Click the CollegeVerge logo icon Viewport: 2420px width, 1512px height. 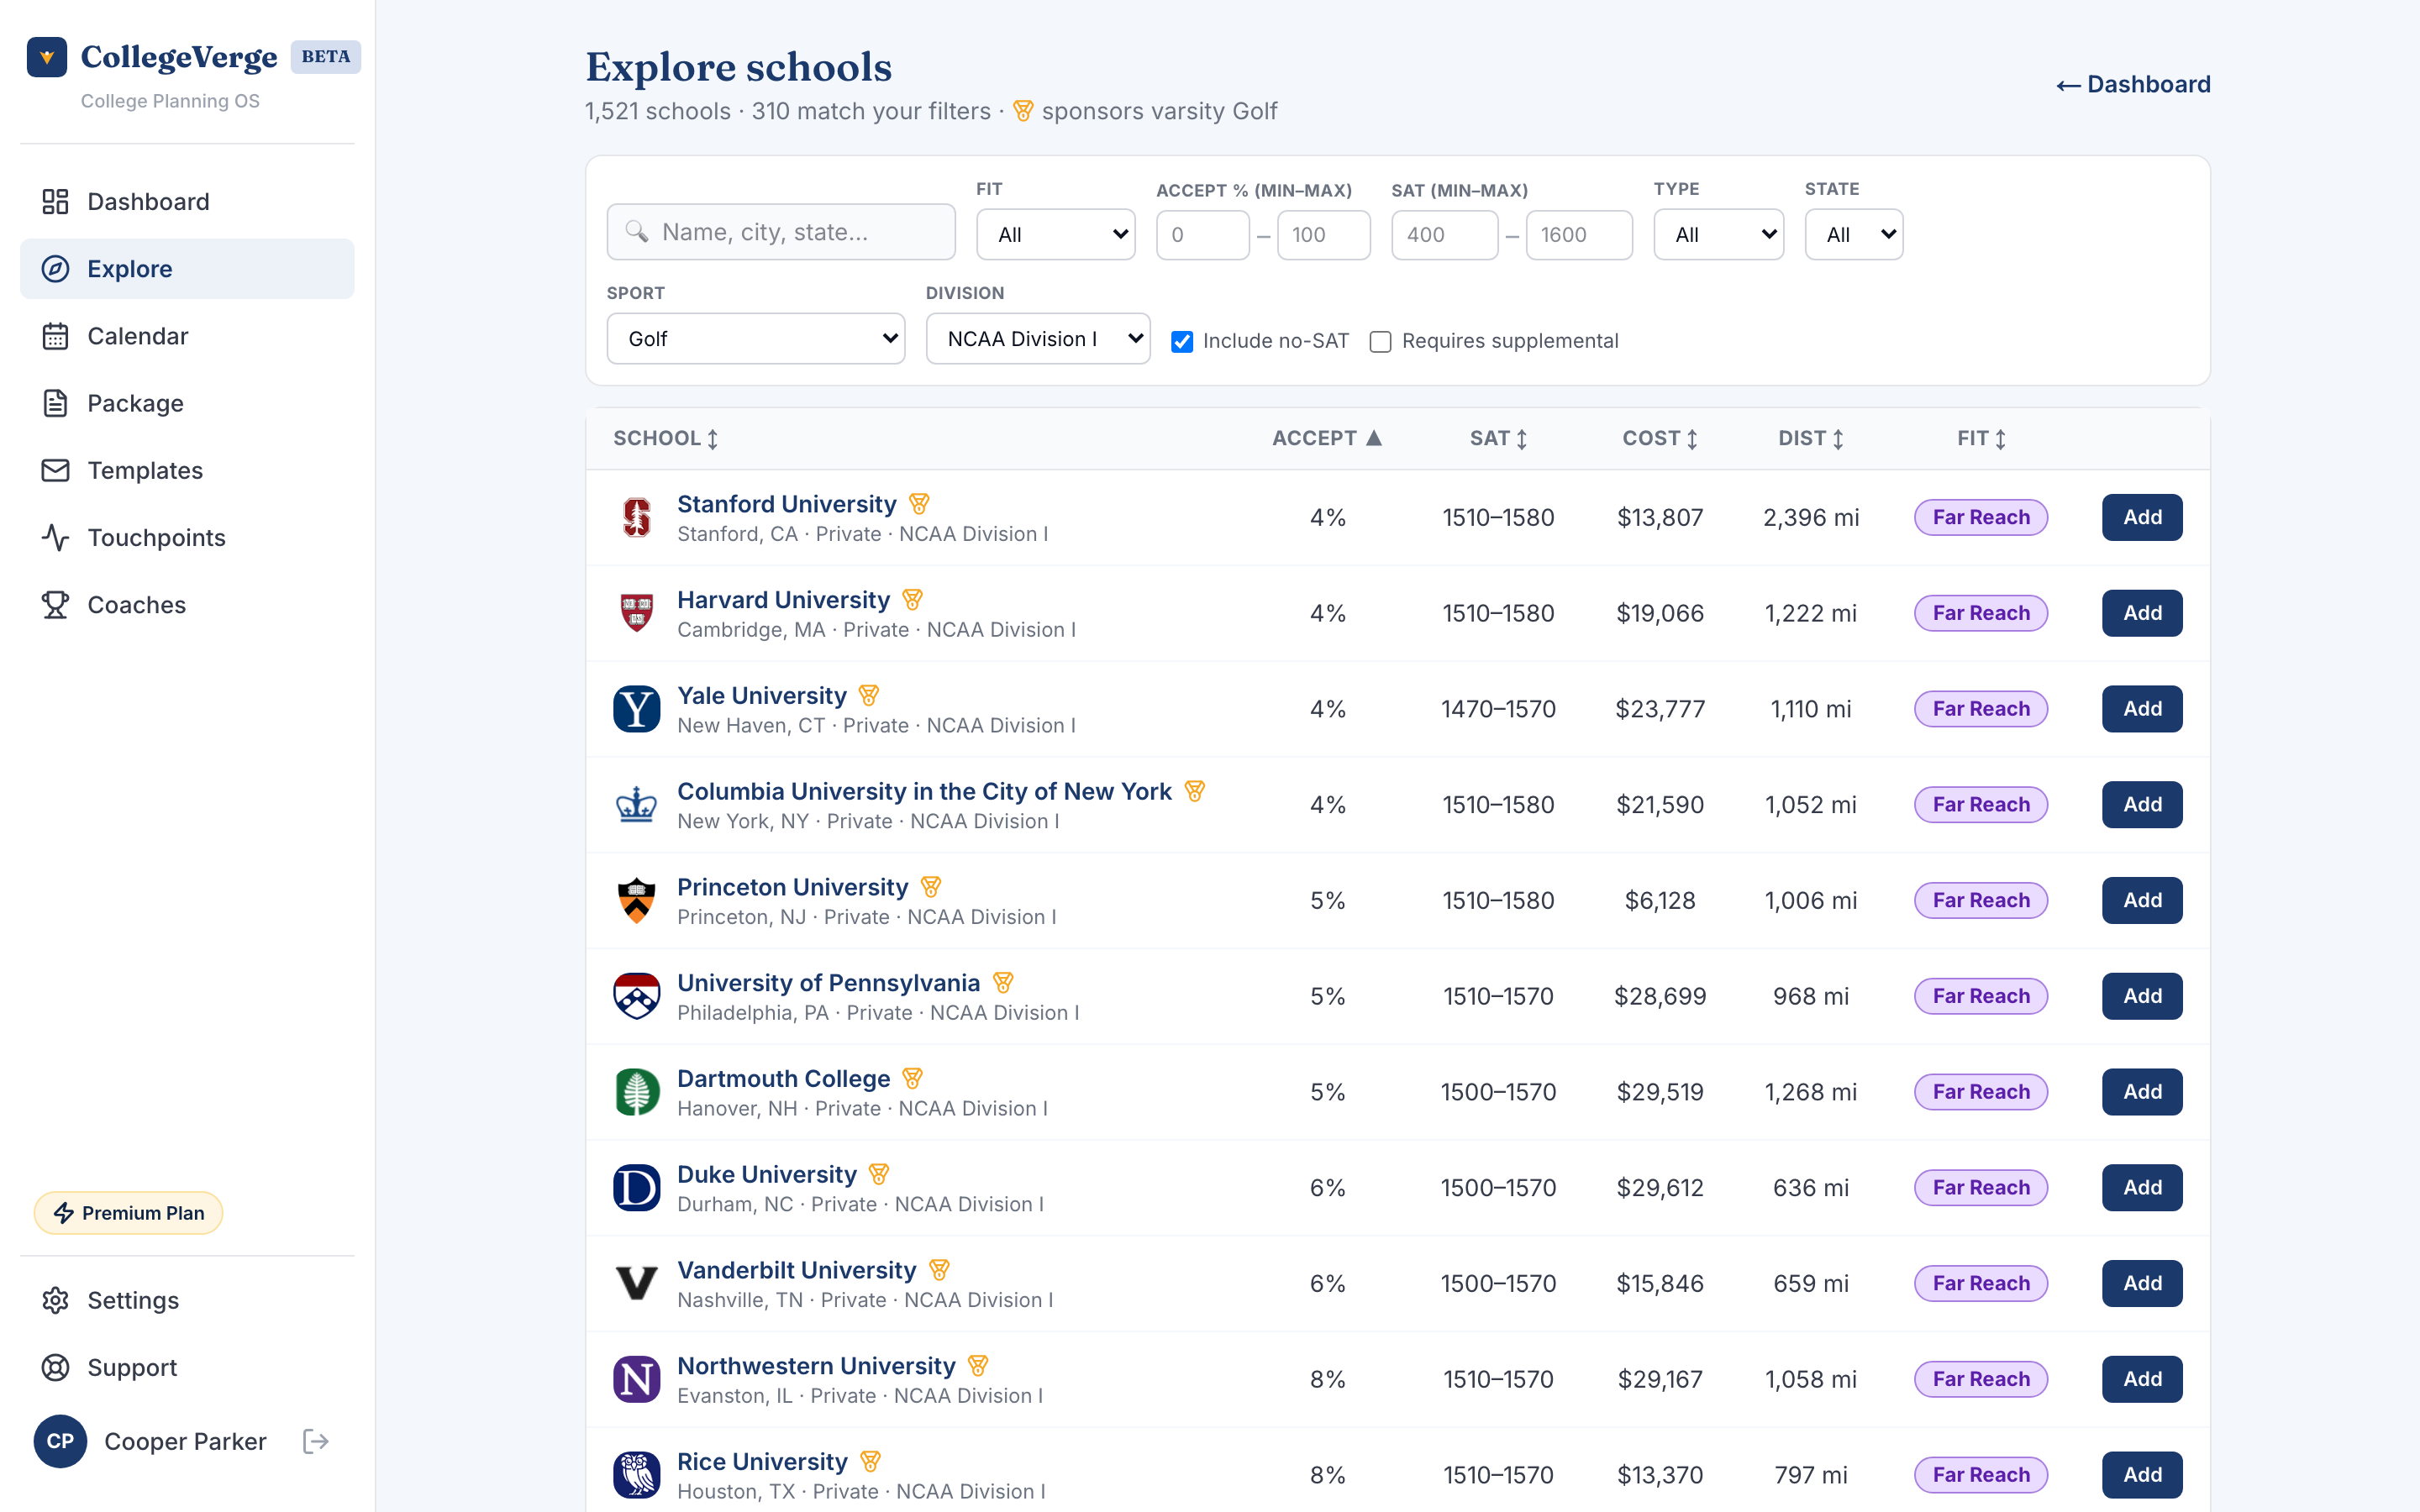pos(47,57)
